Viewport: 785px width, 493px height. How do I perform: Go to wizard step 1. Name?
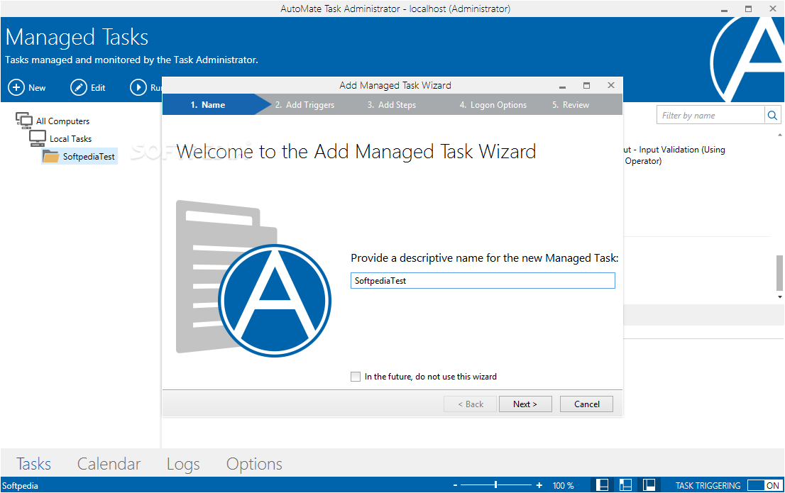pyautogui.click(x=208, y=104)
